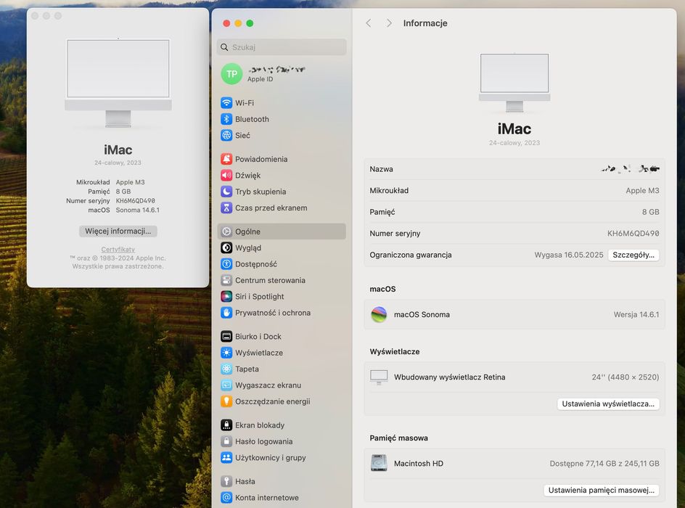Click the Dostępność accessibility icon

coord(226,264)
